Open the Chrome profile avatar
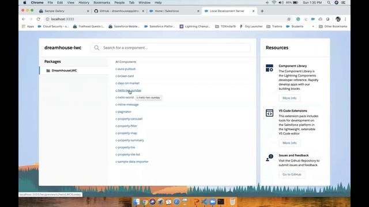Viewport: 369px width, 207px height. (x=338, y=19)
